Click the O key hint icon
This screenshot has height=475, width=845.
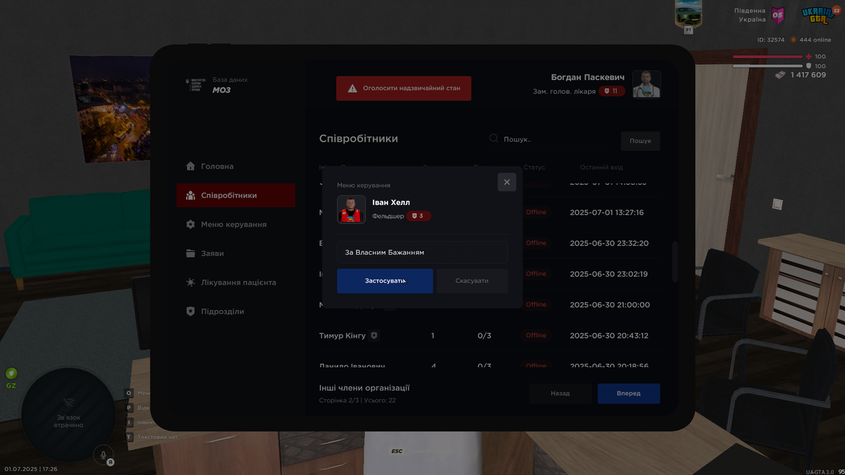tap(129, 393)
